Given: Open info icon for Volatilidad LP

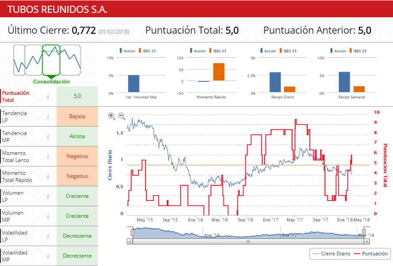Looking at the screenshot, I should [48, 236].
